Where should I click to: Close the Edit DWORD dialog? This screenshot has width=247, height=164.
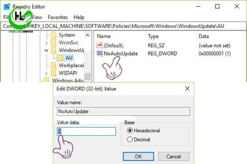pos(187,89)
